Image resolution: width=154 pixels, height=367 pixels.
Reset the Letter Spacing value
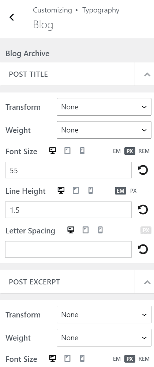(x=143, y=249)
